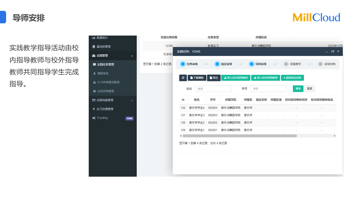This screenshot has height=200, width=356.
Task: Click the horizontal table scrollbar thumb
Action: click(x=239, y=136)
